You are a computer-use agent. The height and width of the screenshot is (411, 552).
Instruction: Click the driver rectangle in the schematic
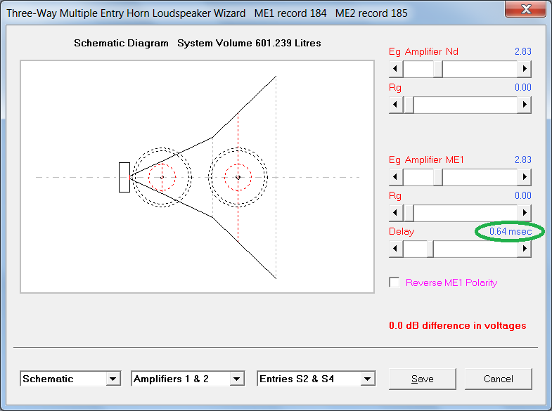click(x=124, y=177)
